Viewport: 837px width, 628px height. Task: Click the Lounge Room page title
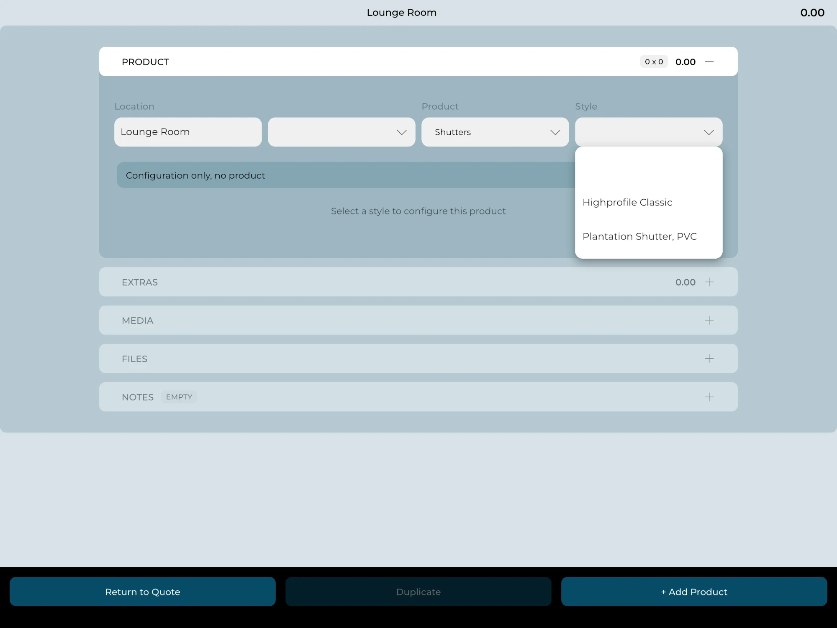pyautogui.click(x=402, y=13)
